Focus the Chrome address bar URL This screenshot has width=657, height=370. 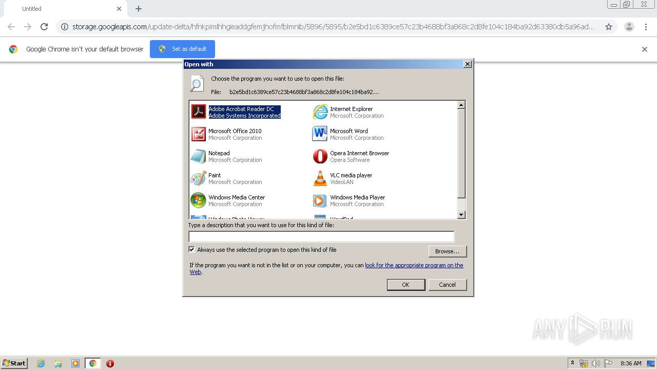pos(333,27)
